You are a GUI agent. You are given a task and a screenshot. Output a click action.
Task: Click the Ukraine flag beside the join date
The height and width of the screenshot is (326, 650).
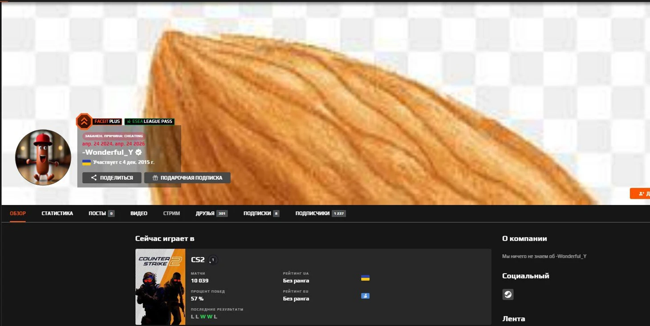coord(86,162)
